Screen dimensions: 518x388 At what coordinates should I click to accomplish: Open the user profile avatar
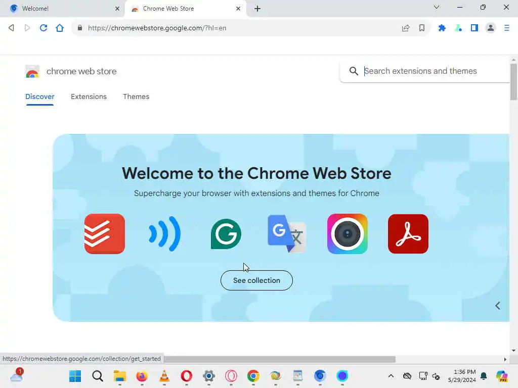click(491, 28)
